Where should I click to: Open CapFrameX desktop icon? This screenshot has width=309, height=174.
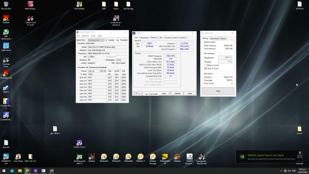coord(6,47)
